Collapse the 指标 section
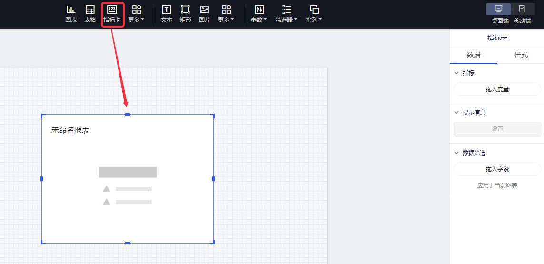This screenshot has width=544, height=264. pos(457,73)
